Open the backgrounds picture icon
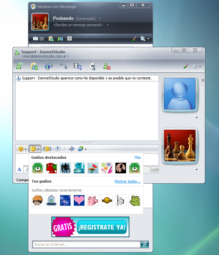219x255 pixels. [x=80, y=149]
